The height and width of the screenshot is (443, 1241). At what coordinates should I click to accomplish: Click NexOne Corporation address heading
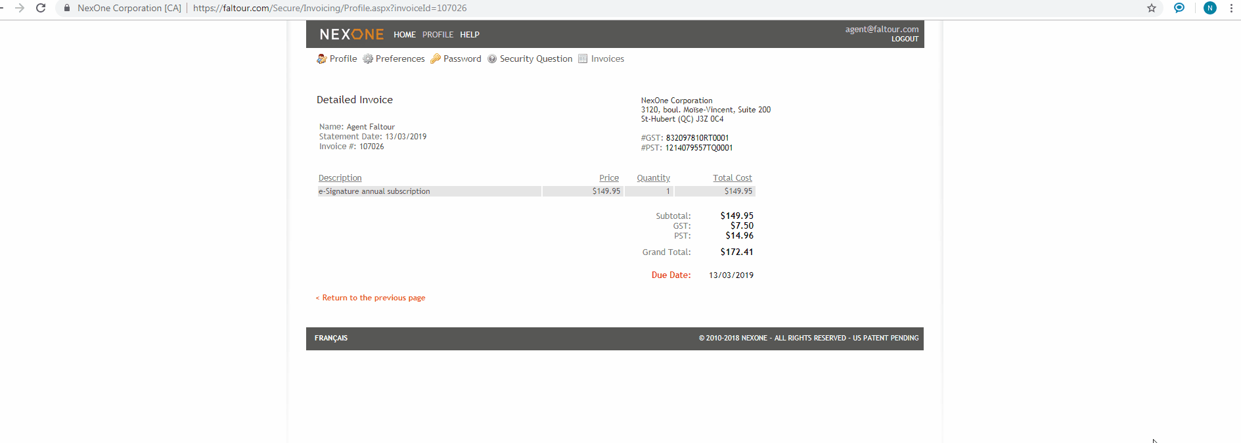[x=677, y=101]
